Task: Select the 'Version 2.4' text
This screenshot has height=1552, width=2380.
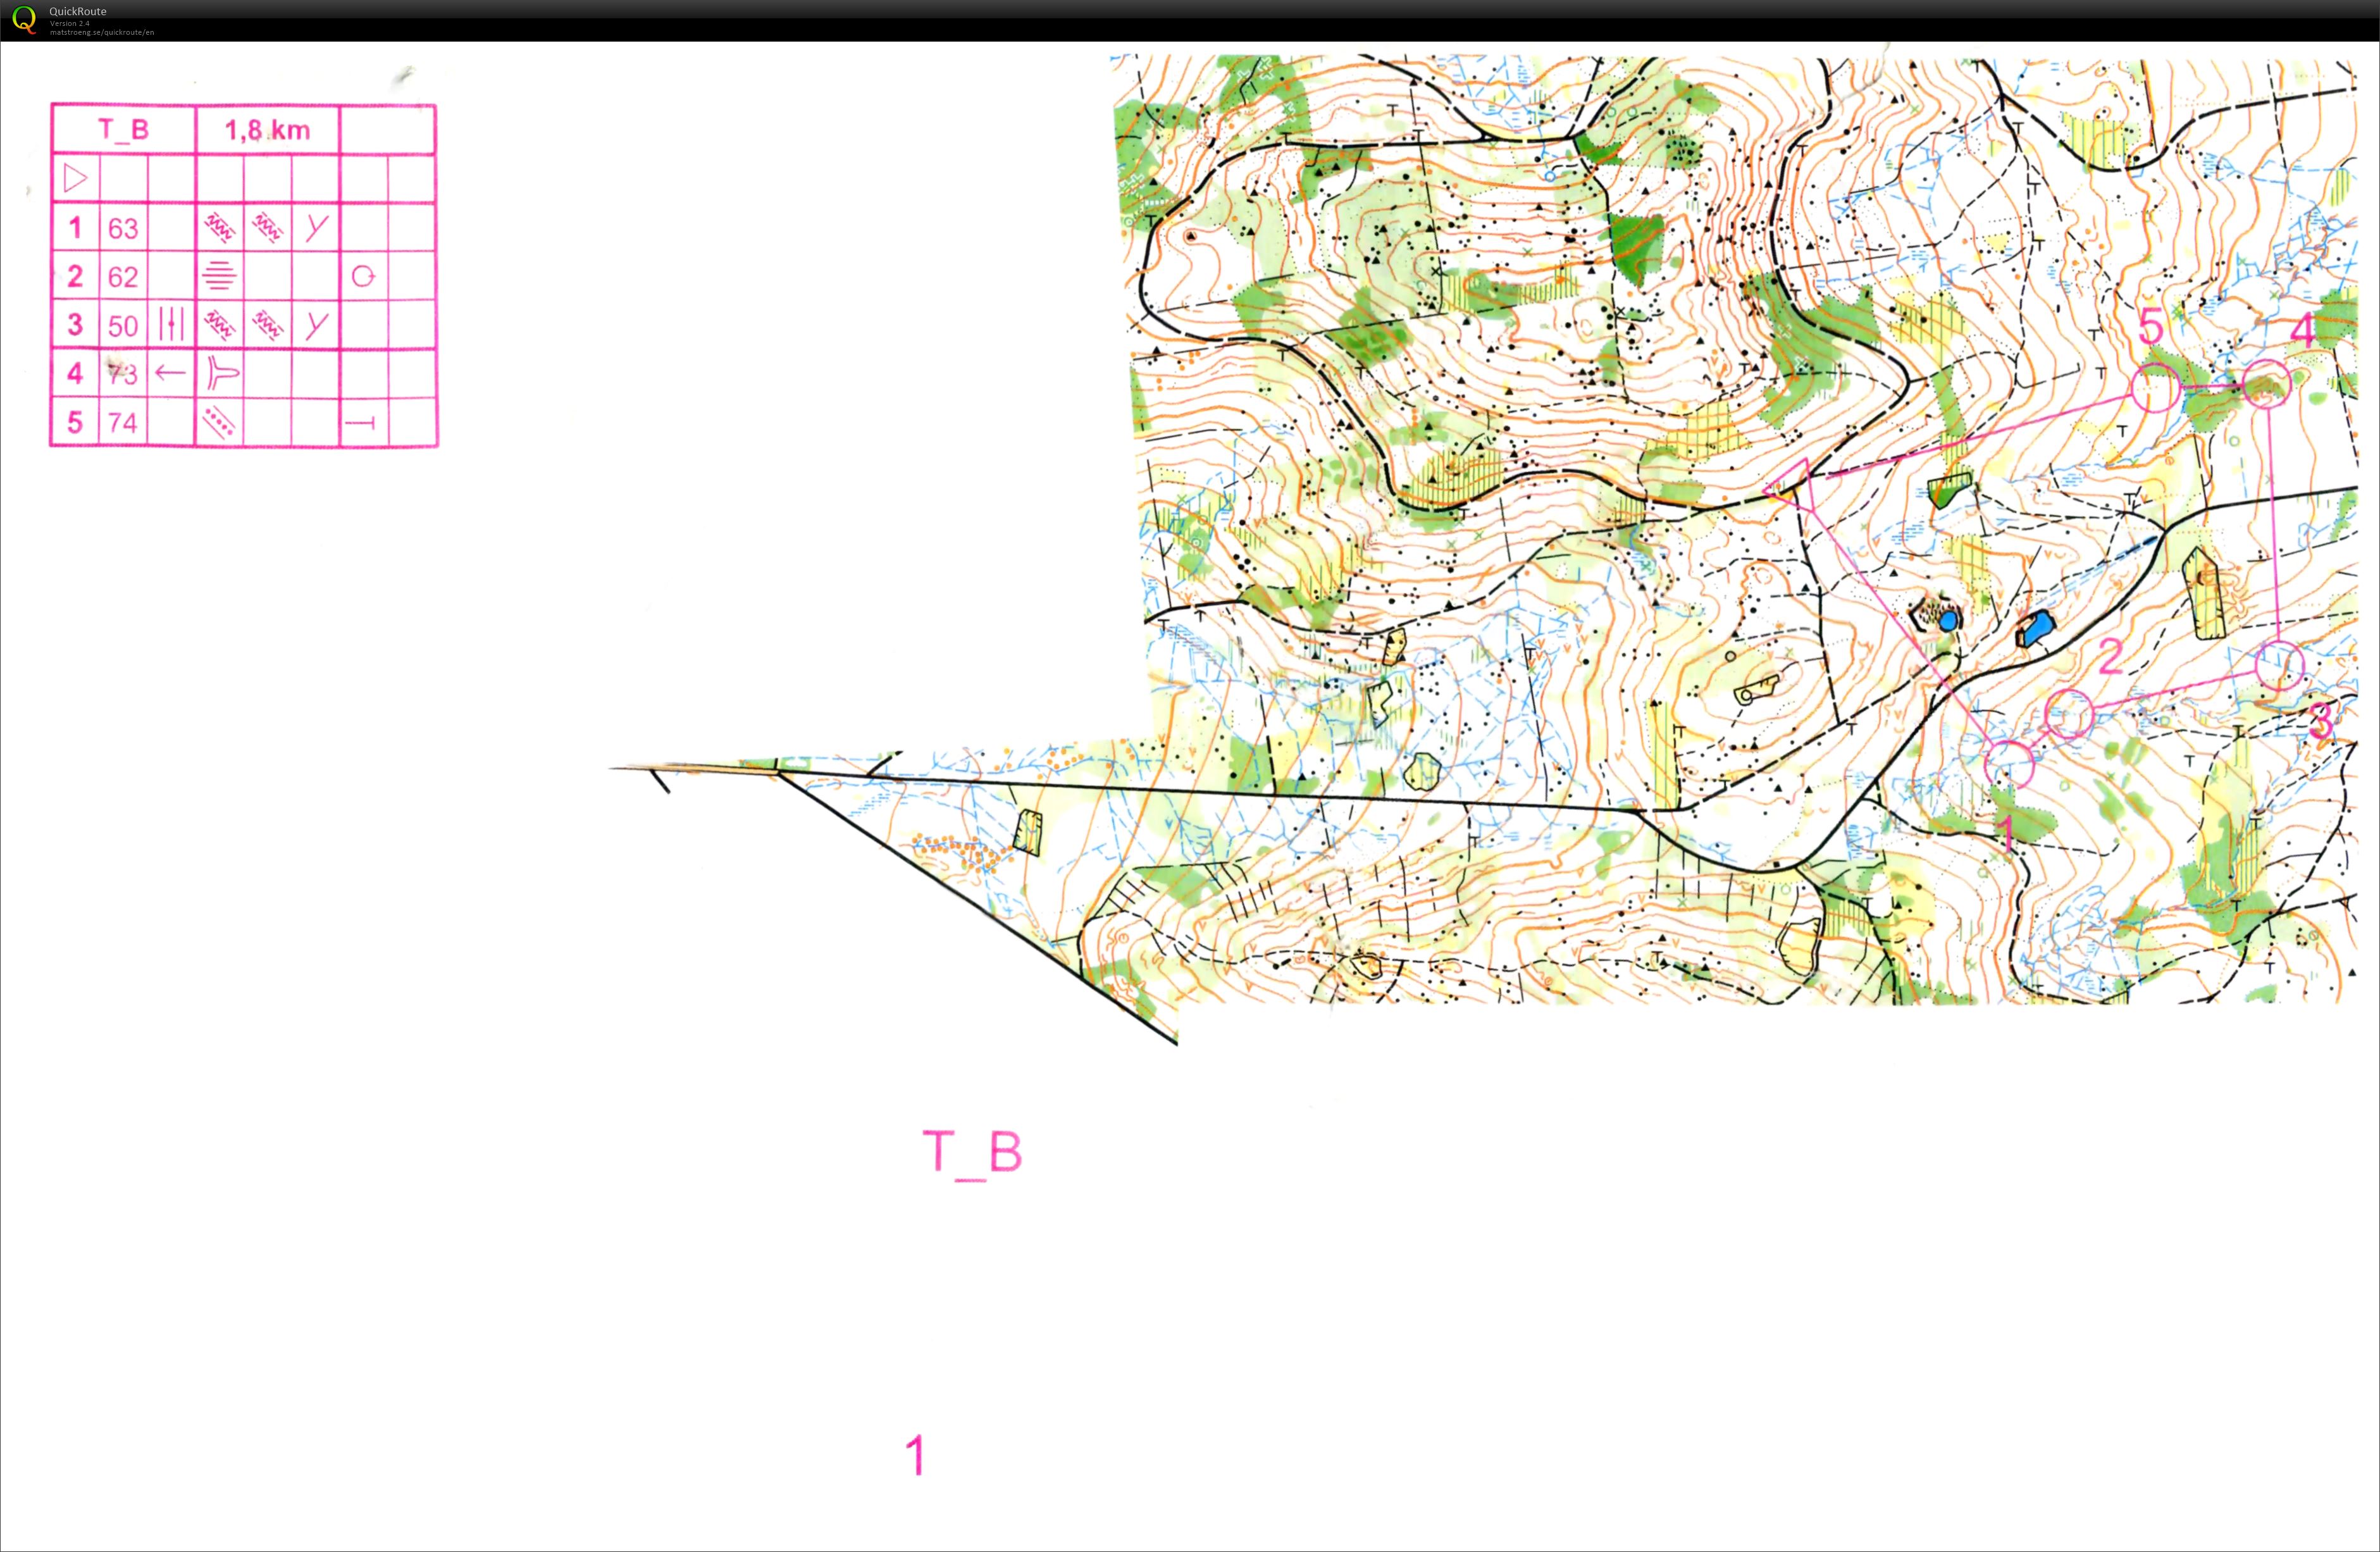Action: [x=70, y=23]
